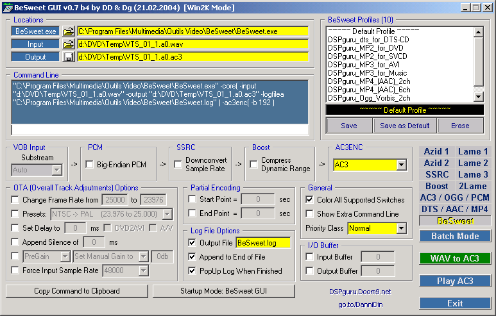Image resolution: width=496 pixels, height=316 pixels.
Task: Open the 2Lame tab
Action: pyautogui.click(x=473, y=186)
